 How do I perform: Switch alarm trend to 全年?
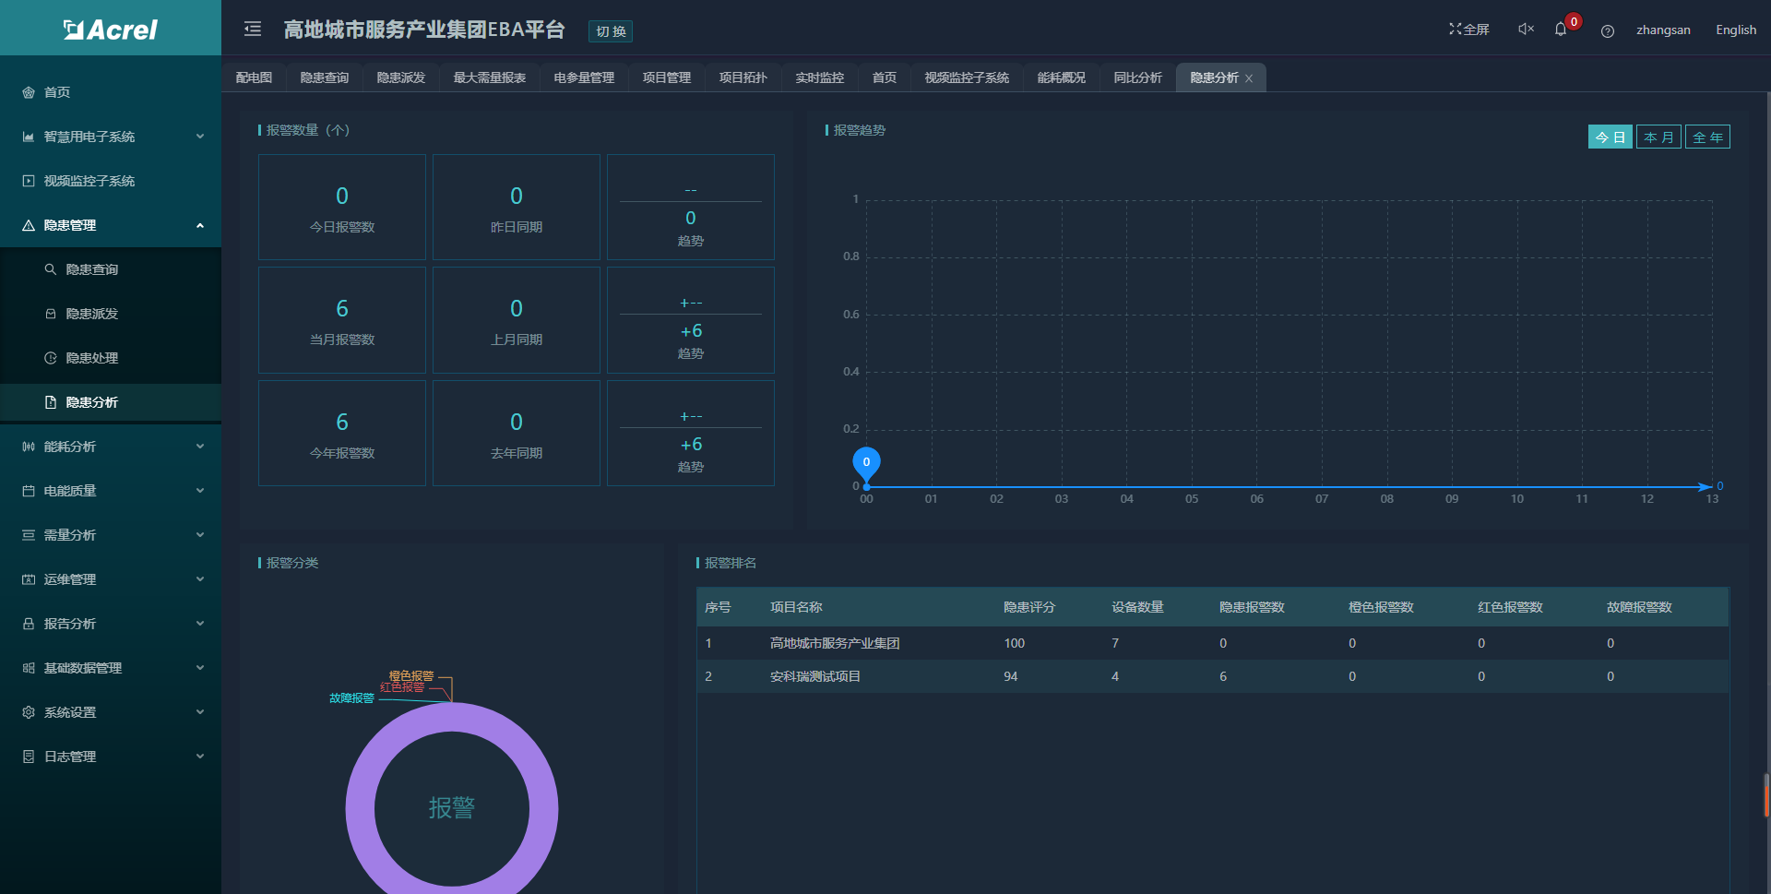pos(1707,137)
